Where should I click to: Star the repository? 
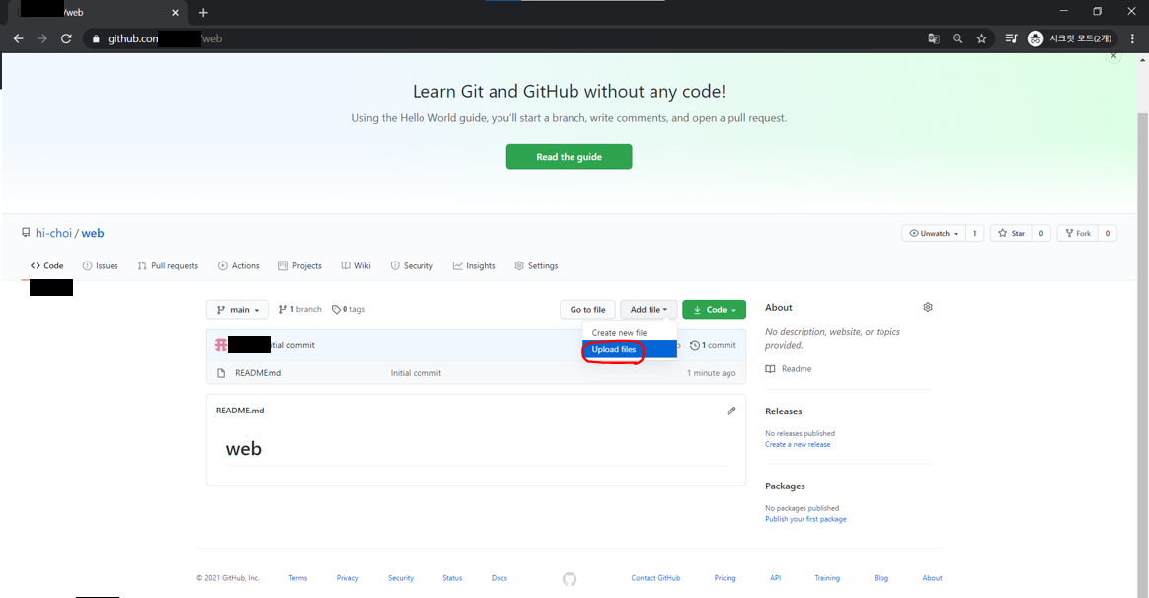1011,233
